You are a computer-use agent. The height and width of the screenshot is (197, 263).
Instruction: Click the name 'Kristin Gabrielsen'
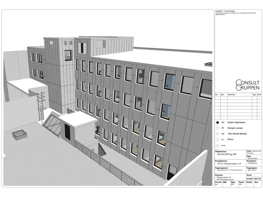pos(236,122)
